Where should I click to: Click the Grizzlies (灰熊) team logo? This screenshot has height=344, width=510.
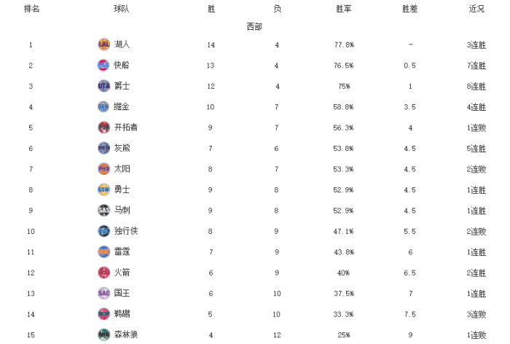pyautogui.click(x=103, y=148)
